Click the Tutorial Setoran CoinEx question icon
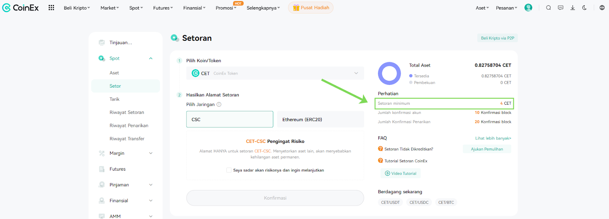Viewport: 609px width, 219px height. tap(380, 161)
